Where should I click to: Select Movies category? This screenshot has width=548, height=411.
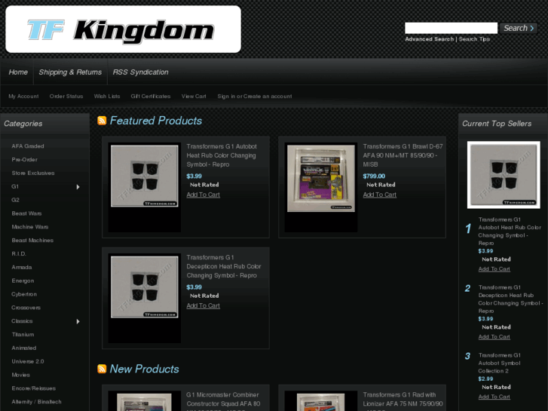tap(20, 375)
